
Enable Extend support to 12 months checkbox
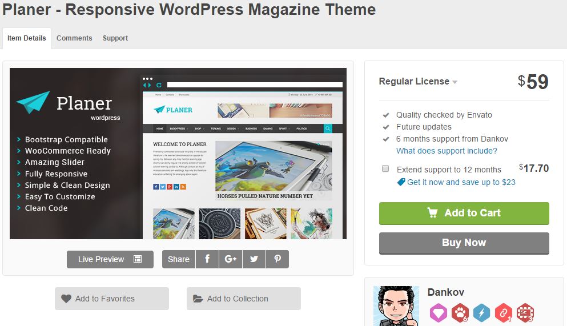click(385, 169)
